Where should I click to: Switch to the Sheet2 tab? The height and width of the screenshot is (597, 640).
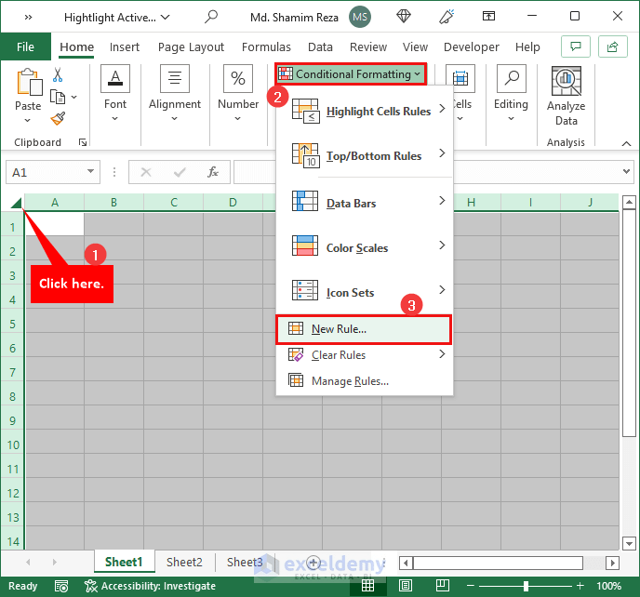coord(184,563)
